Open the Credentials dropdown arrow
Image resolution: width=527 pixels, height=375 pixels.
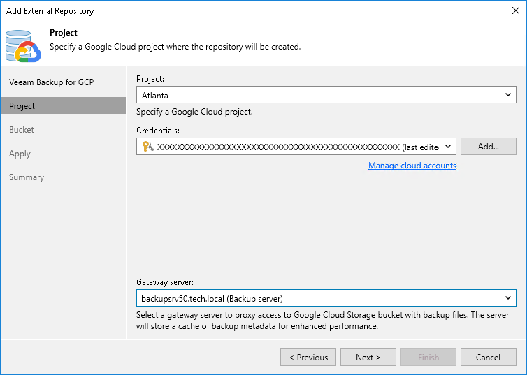click(x=448, y=147)
